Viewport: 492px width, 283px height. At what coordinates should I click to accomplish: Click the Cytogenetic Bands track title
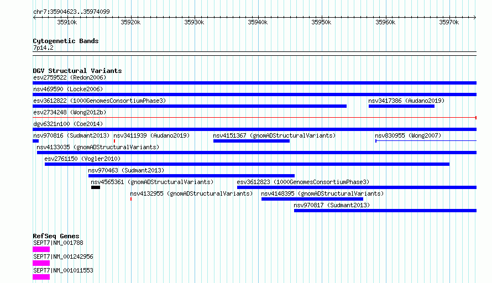point(66,41)
